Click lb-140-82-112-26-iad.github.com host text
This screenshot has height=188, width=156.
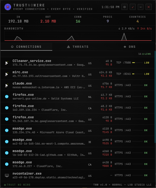38,155
